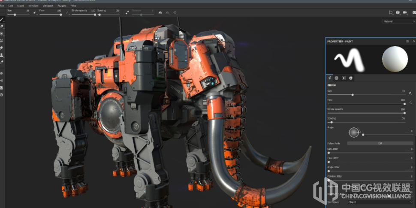Screen dimensions: 416x208
Task: Click the brush stroke preview thumbnail
Action: click(x=349, y=60)
